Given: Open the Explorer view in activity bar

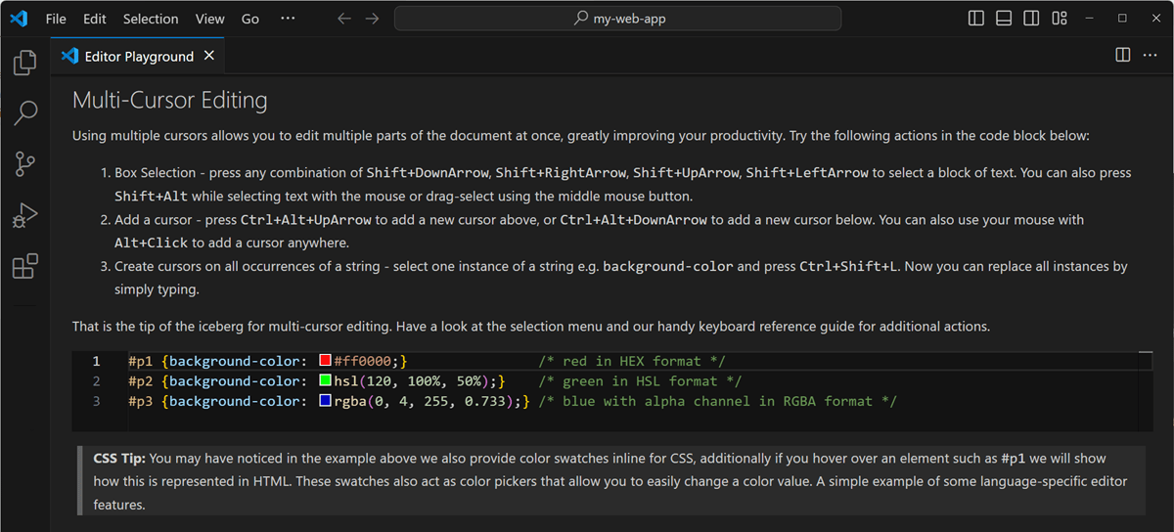Looking at the screenshot, I should click(25, 64).
